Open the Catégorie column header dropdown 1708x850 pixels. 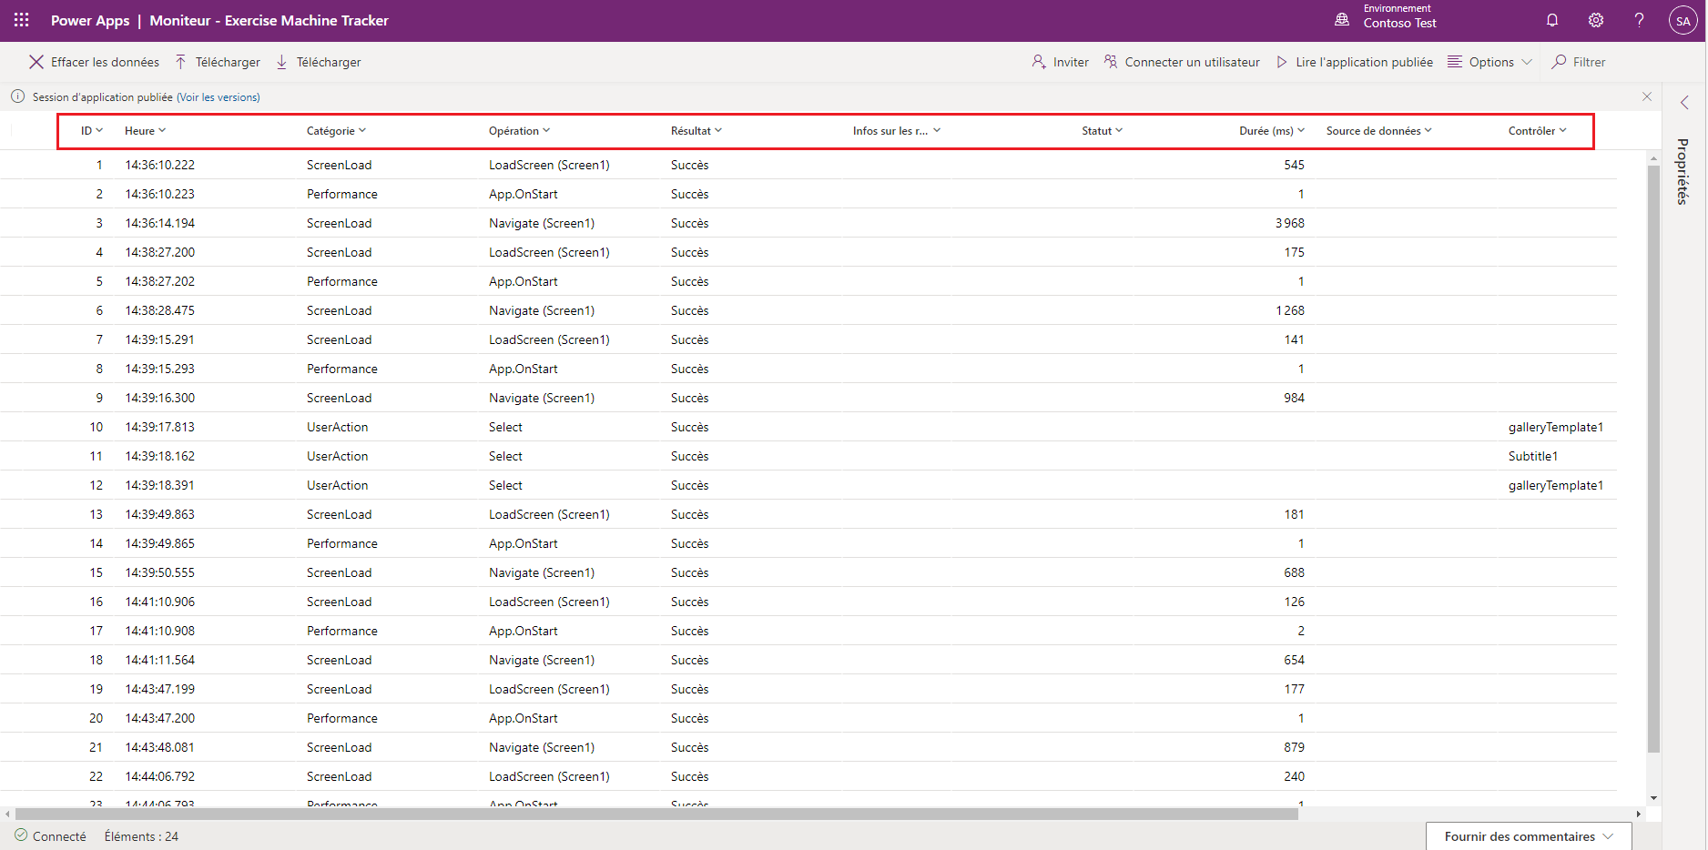336,131
